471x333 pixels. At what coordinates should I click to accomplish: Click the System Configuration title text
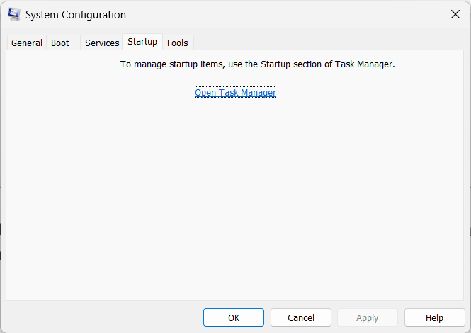76,15
